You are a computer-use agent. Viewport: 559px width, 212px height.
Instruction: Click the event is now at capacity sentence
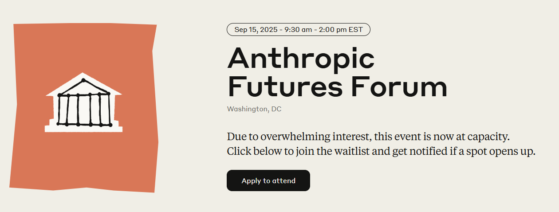(370, 137)
